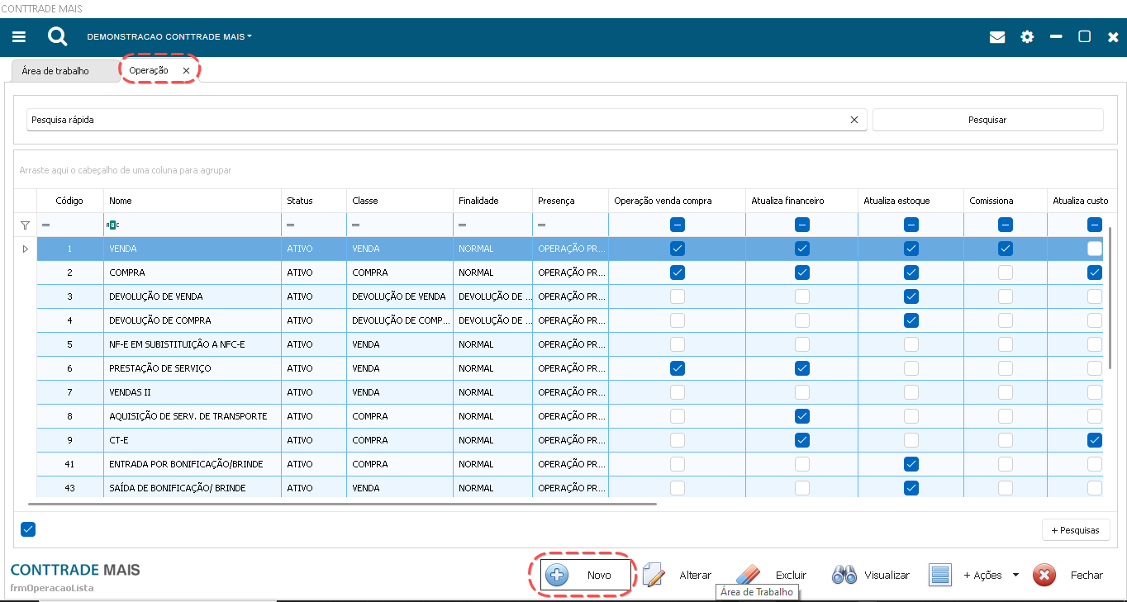Open the + Ações dropdown arrow
Screen dimensions: 1127x602
click(1015, 576)
